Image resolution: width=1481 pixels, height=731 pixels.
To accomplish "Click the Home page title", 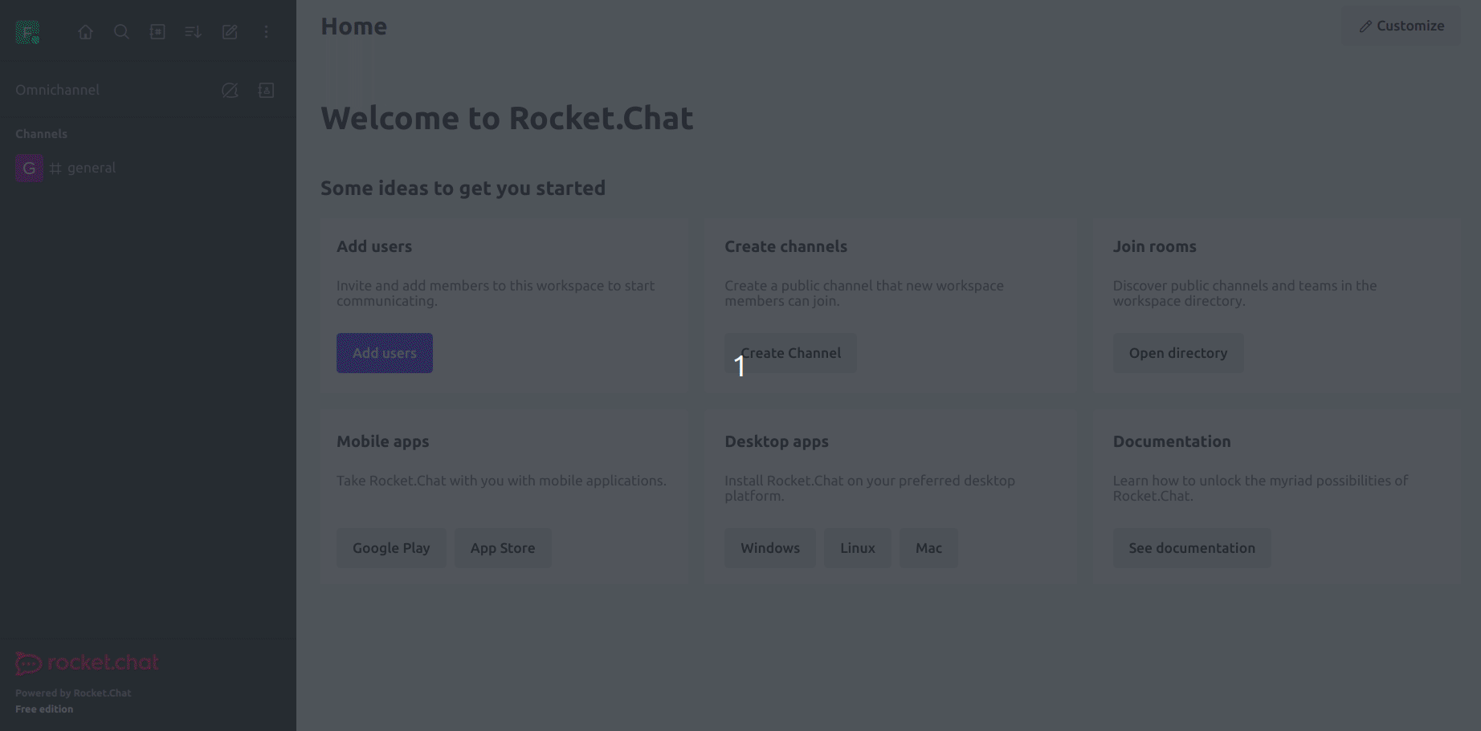I will click(353, 26).
